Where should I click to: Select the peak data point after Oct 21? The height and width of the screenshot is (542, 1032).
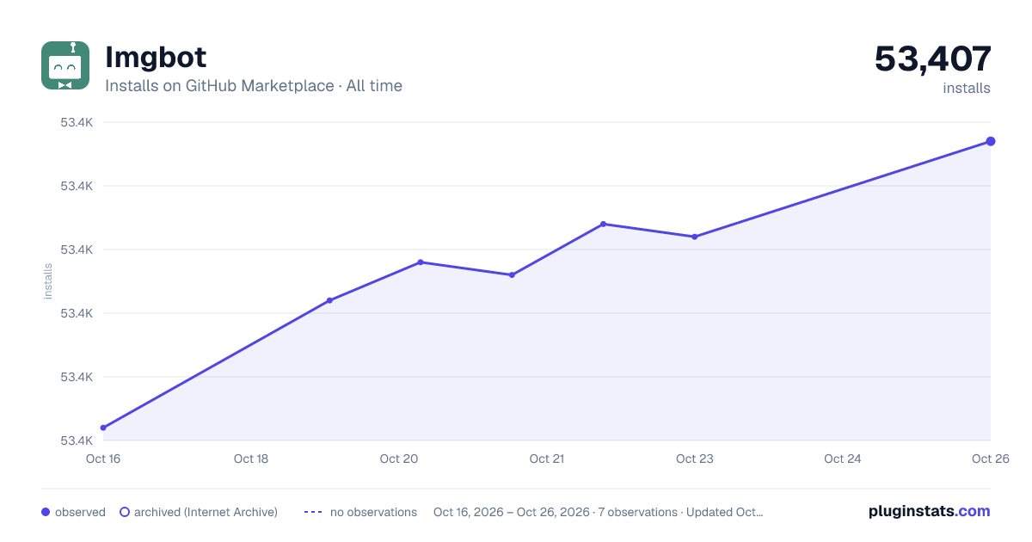click(603, 224)
